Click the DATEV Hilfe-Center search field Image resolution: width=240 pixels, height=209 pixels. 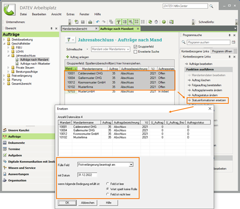click(x=185, y=6)
